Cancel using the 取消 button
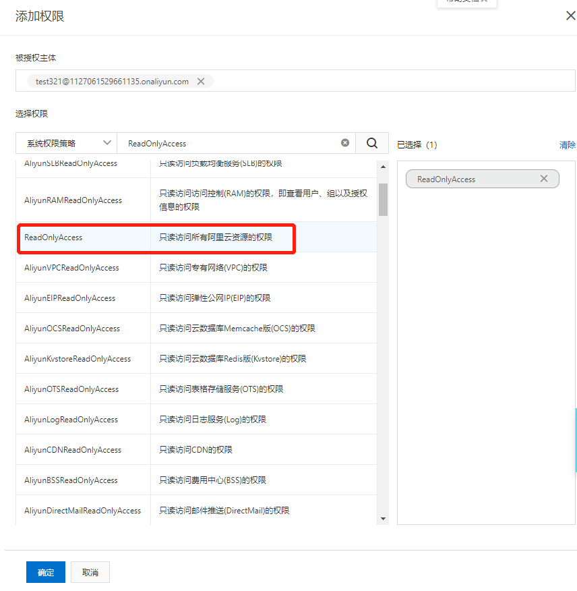 (90, 572)
